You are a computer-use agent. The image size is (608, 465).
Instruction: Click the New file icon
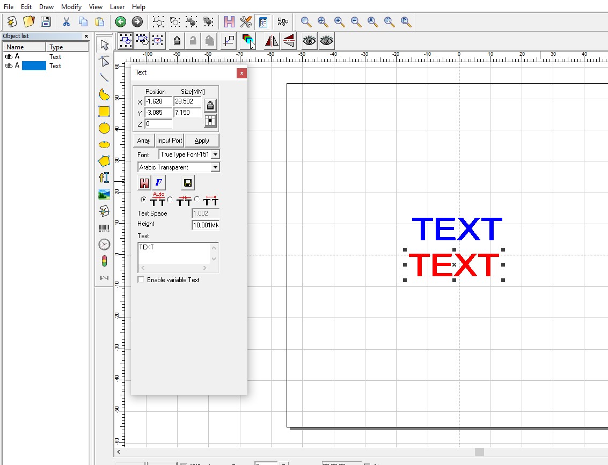click(12, 21)
